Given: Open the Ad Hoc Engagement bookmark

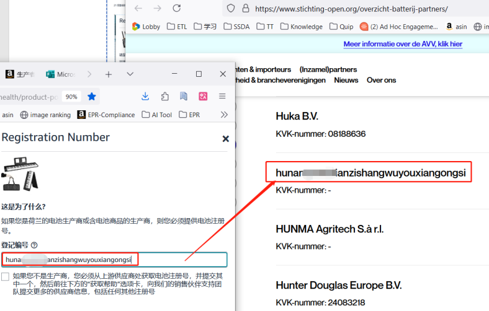Looking at the screenshot, I should 399,27.
